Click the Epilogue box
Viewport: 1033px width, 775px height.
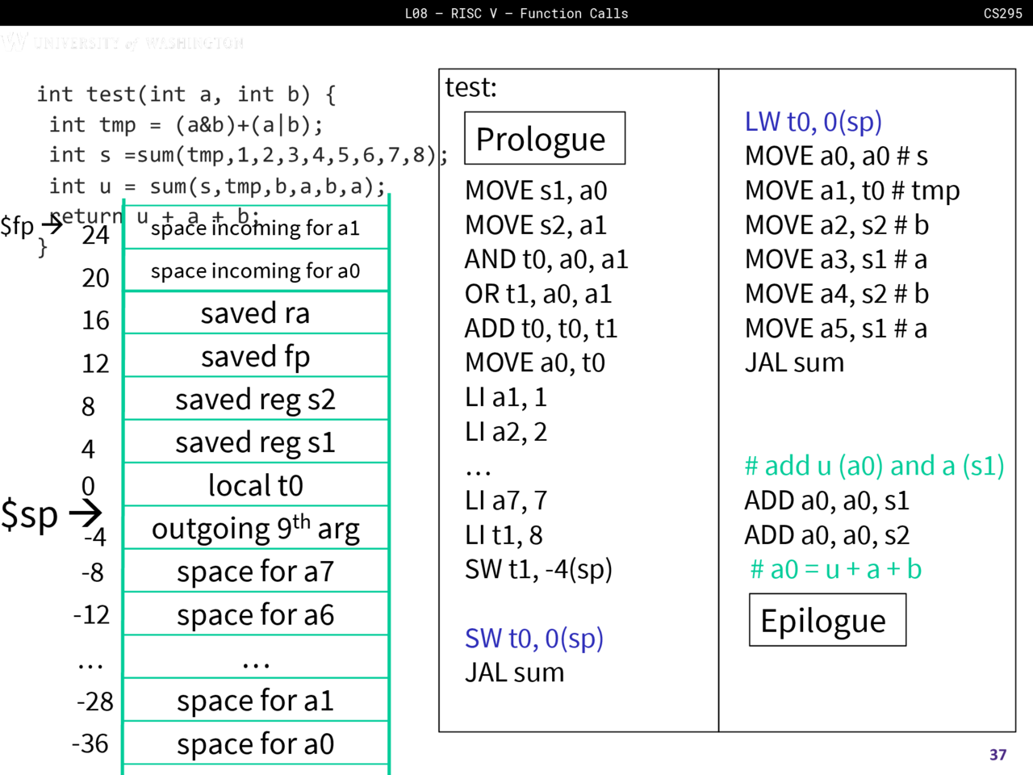(827, 620)
